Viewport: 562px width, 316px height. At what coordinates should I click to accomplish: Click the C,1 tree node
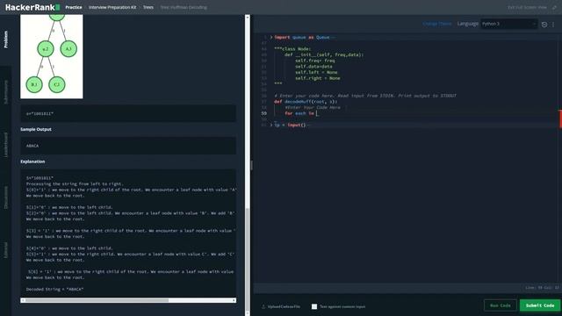tap(56, 84)
